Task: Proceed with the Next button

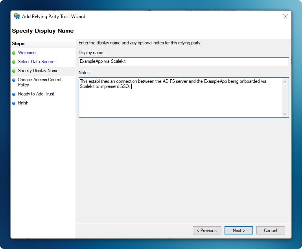Action: pyautogui.click(x=239, y=231)
